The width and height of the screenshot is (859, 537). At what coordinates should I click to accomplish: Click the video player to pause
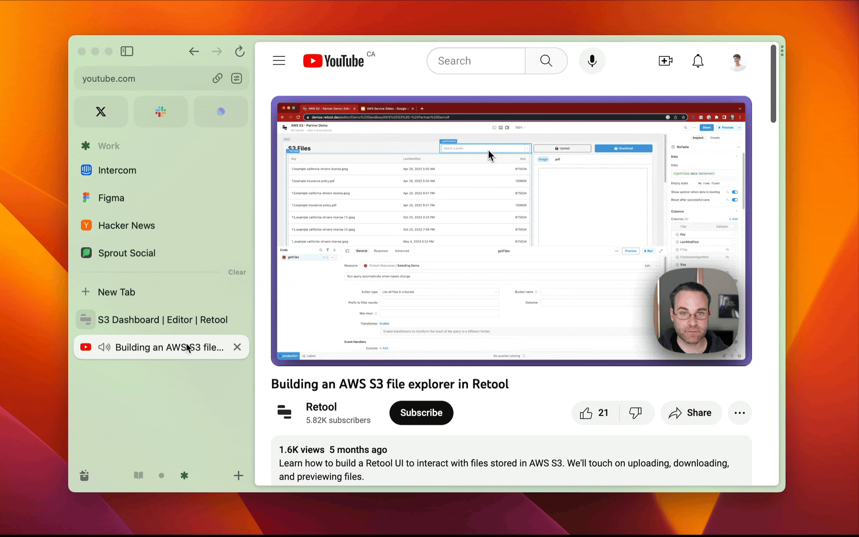[511, 231]
